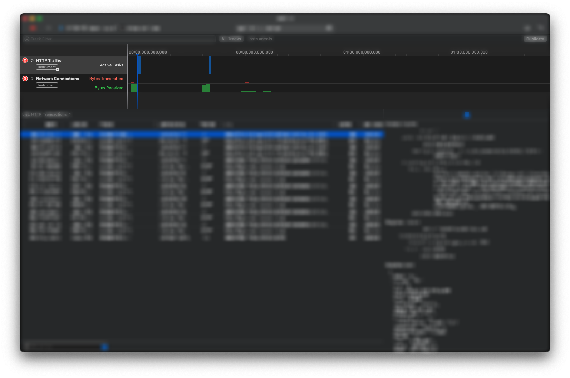Select the HTTP Traffic track label

[49, 60]
